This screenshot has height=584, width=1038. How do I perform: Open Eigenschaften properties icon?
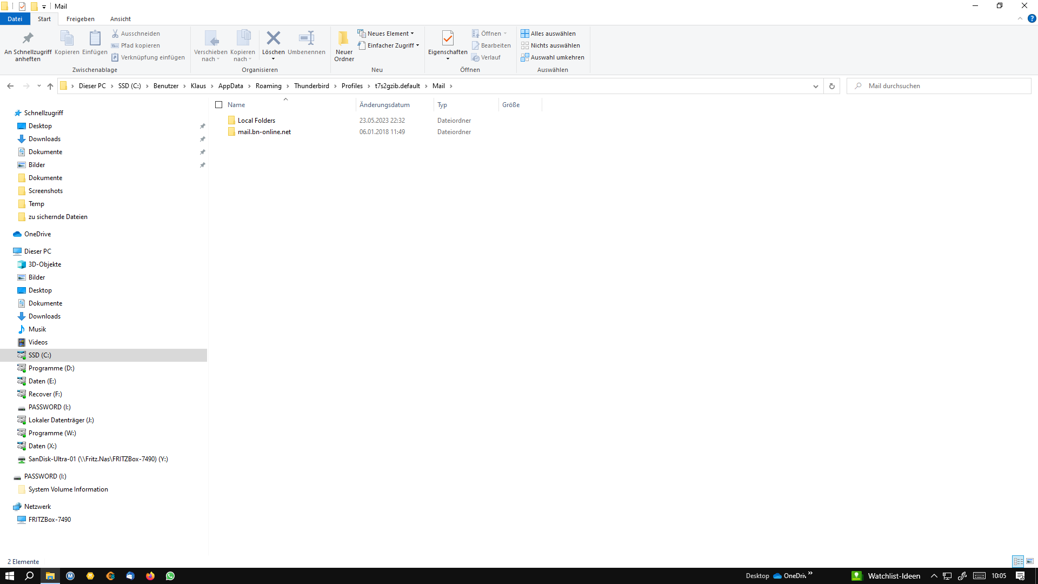coord(447,39)
